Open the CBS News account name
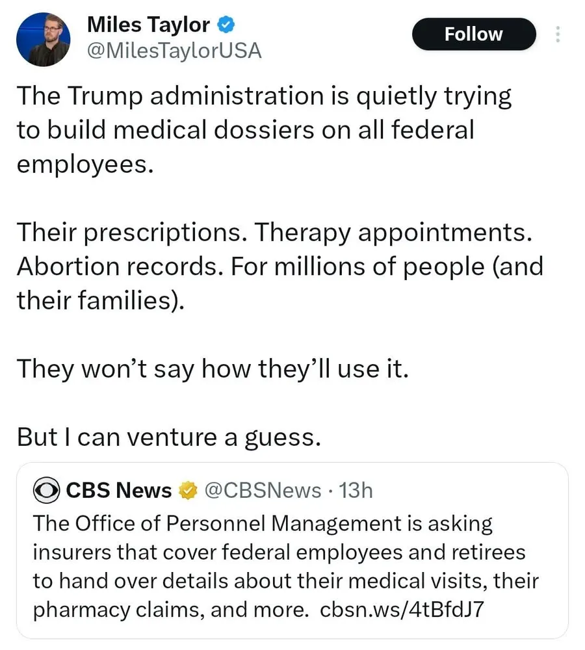The width and height of the screenshot is (585, 650). 119,490
